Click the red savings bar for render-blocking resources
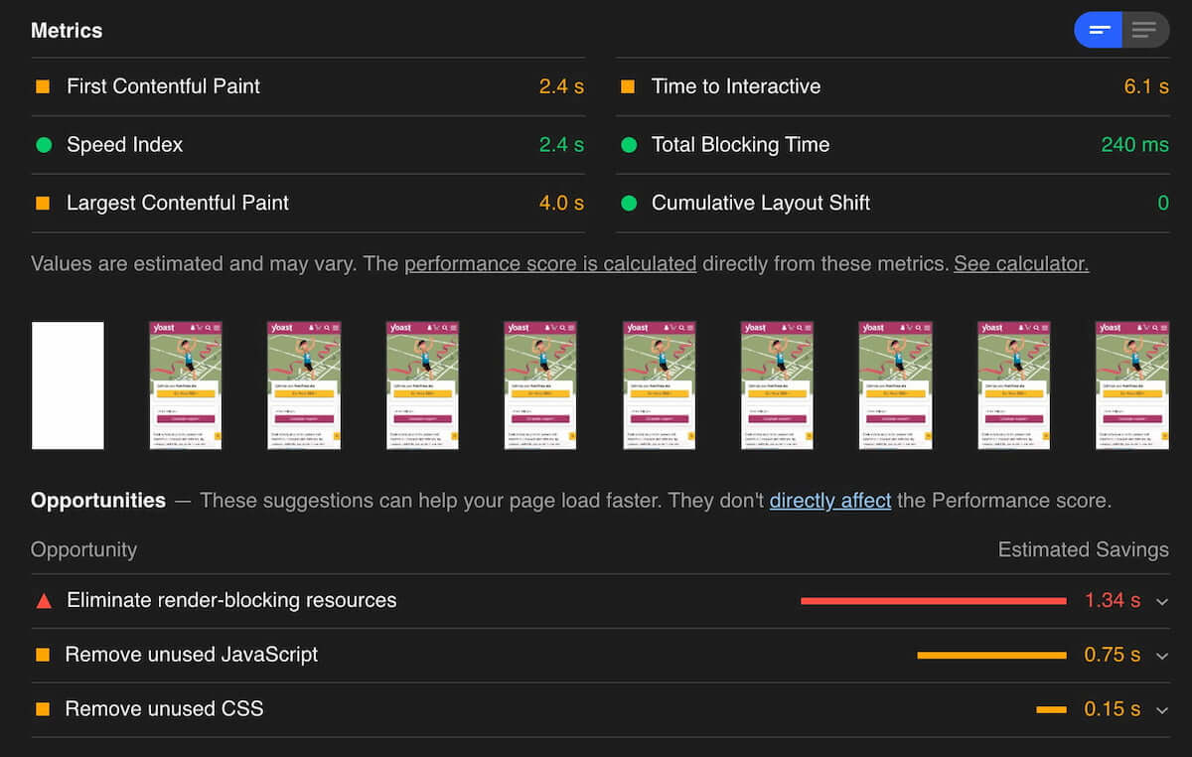The image size is (1192, 757). point(933,601)
